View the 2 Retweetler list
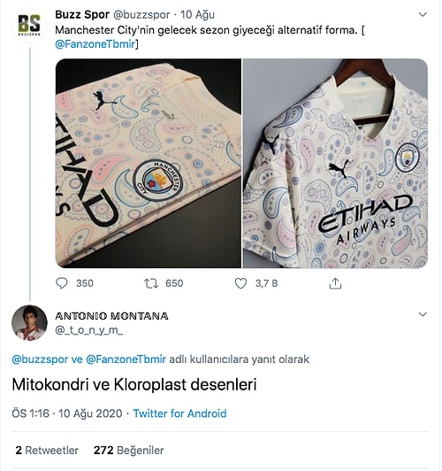The height and width of the screenshot is (471, 442). [x=47, y=451]
